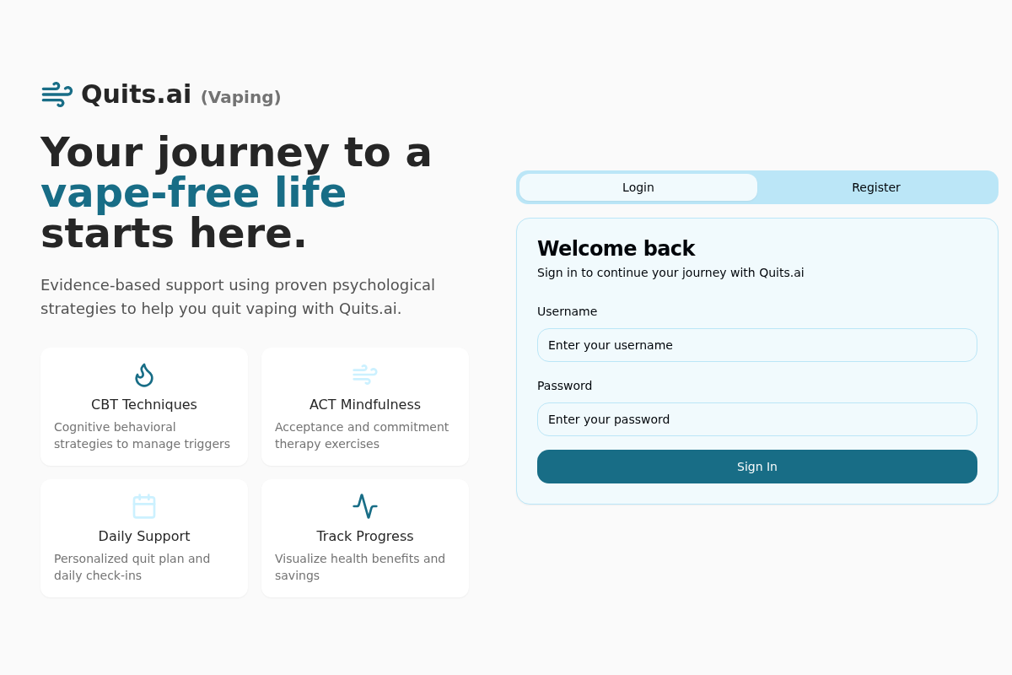Click the (Vaping) label beside the logo

[x=240, y=97]
